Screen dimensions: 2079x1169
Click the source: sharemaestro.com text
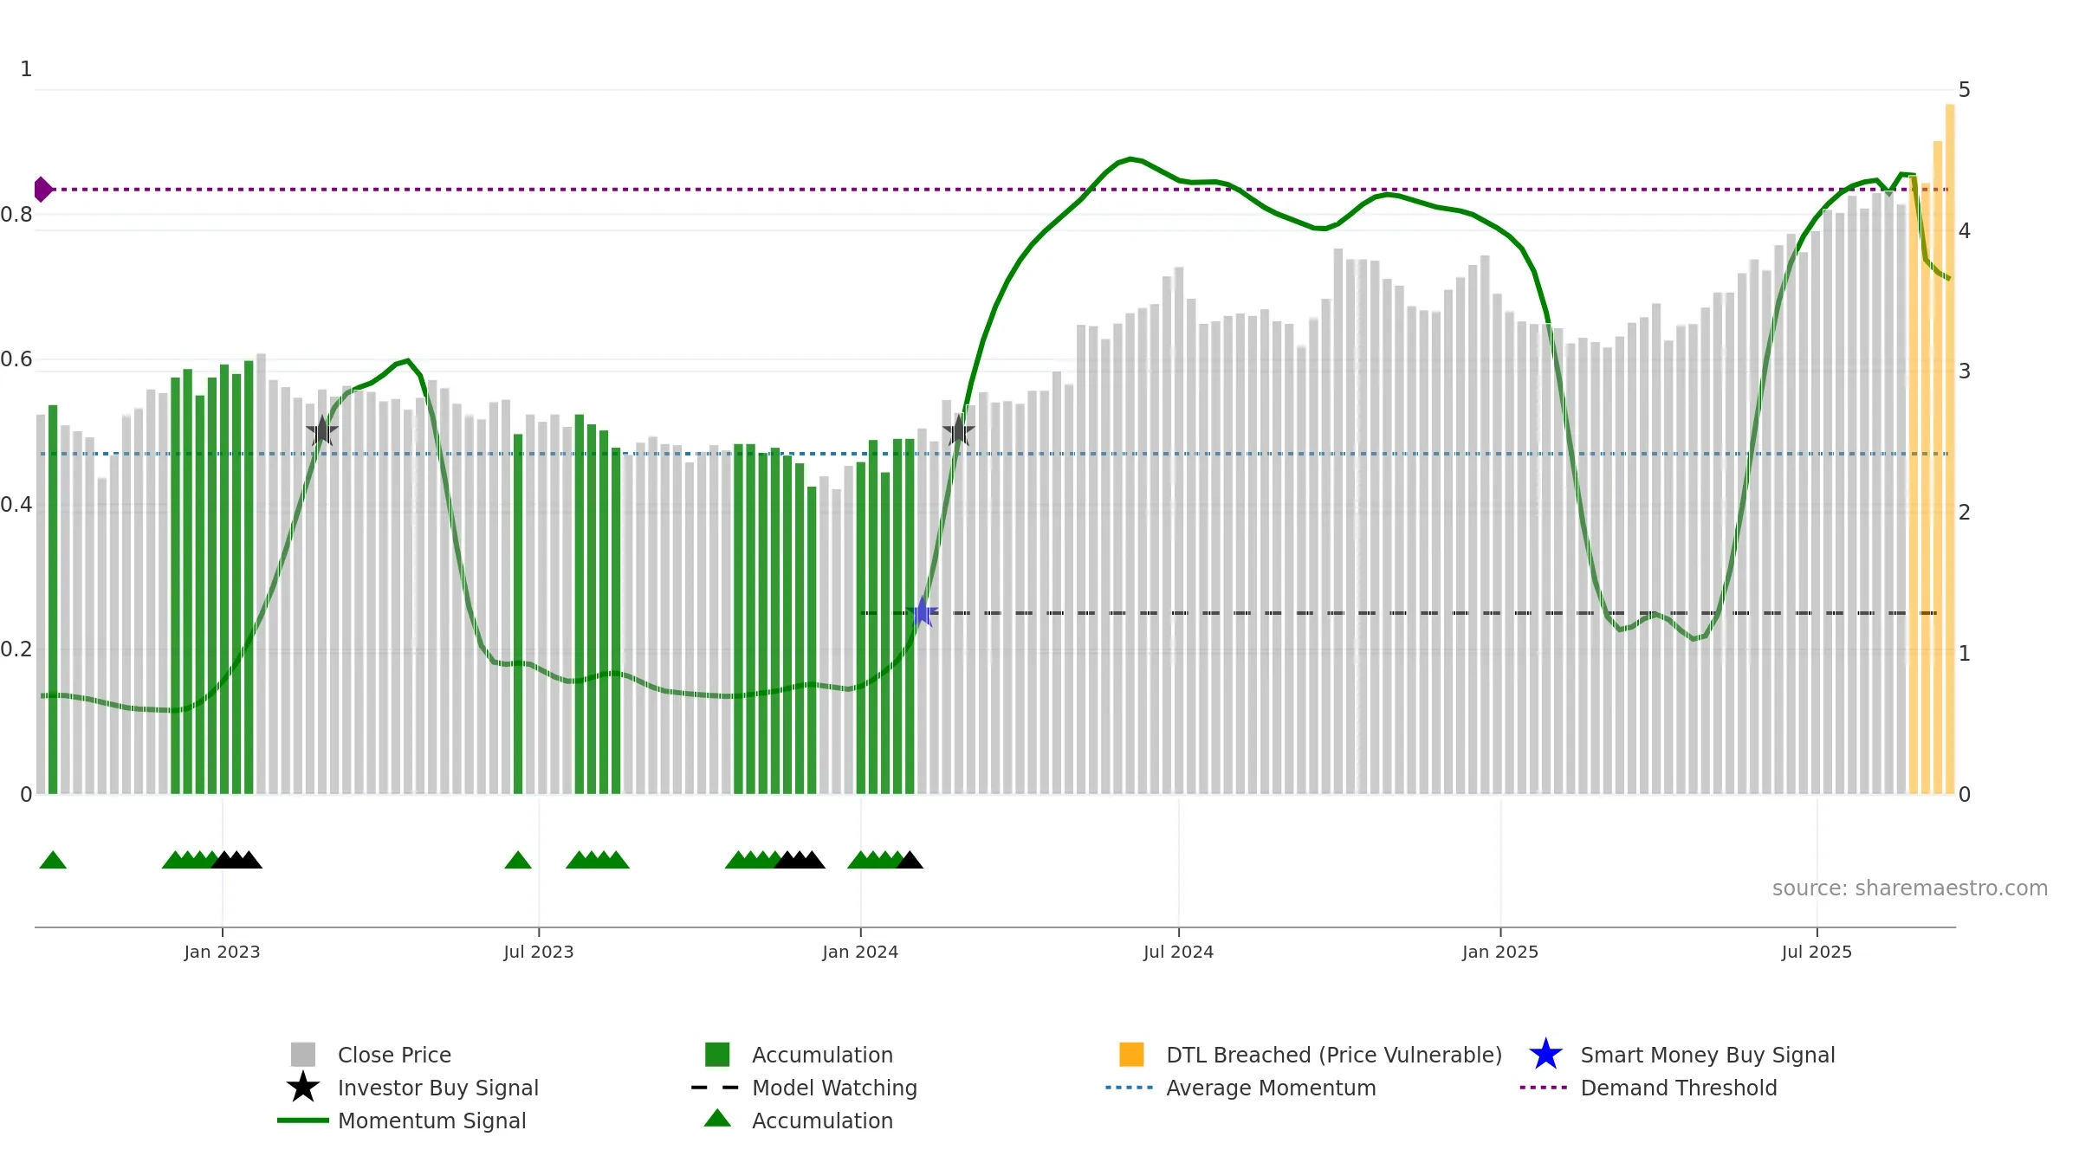tap(1909, 888)
